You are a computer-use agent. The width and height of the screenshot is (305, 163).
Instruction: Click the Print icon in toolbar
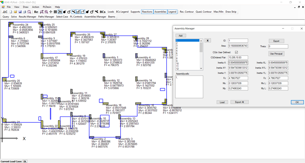click(x=24, y=12)
